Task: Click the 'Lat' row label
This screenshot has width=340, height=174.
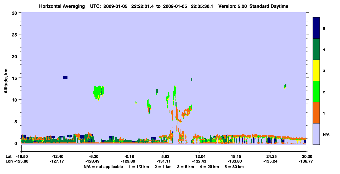Action: tap(8, 156)
